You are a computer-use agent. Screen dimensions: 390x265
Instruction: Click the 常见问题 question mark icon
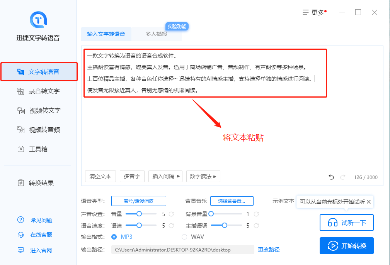point(20,219)
